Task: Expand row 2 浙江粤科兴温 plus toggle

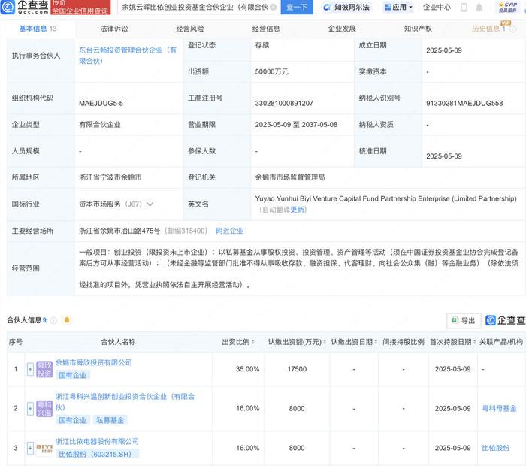Action: point(30,409)
